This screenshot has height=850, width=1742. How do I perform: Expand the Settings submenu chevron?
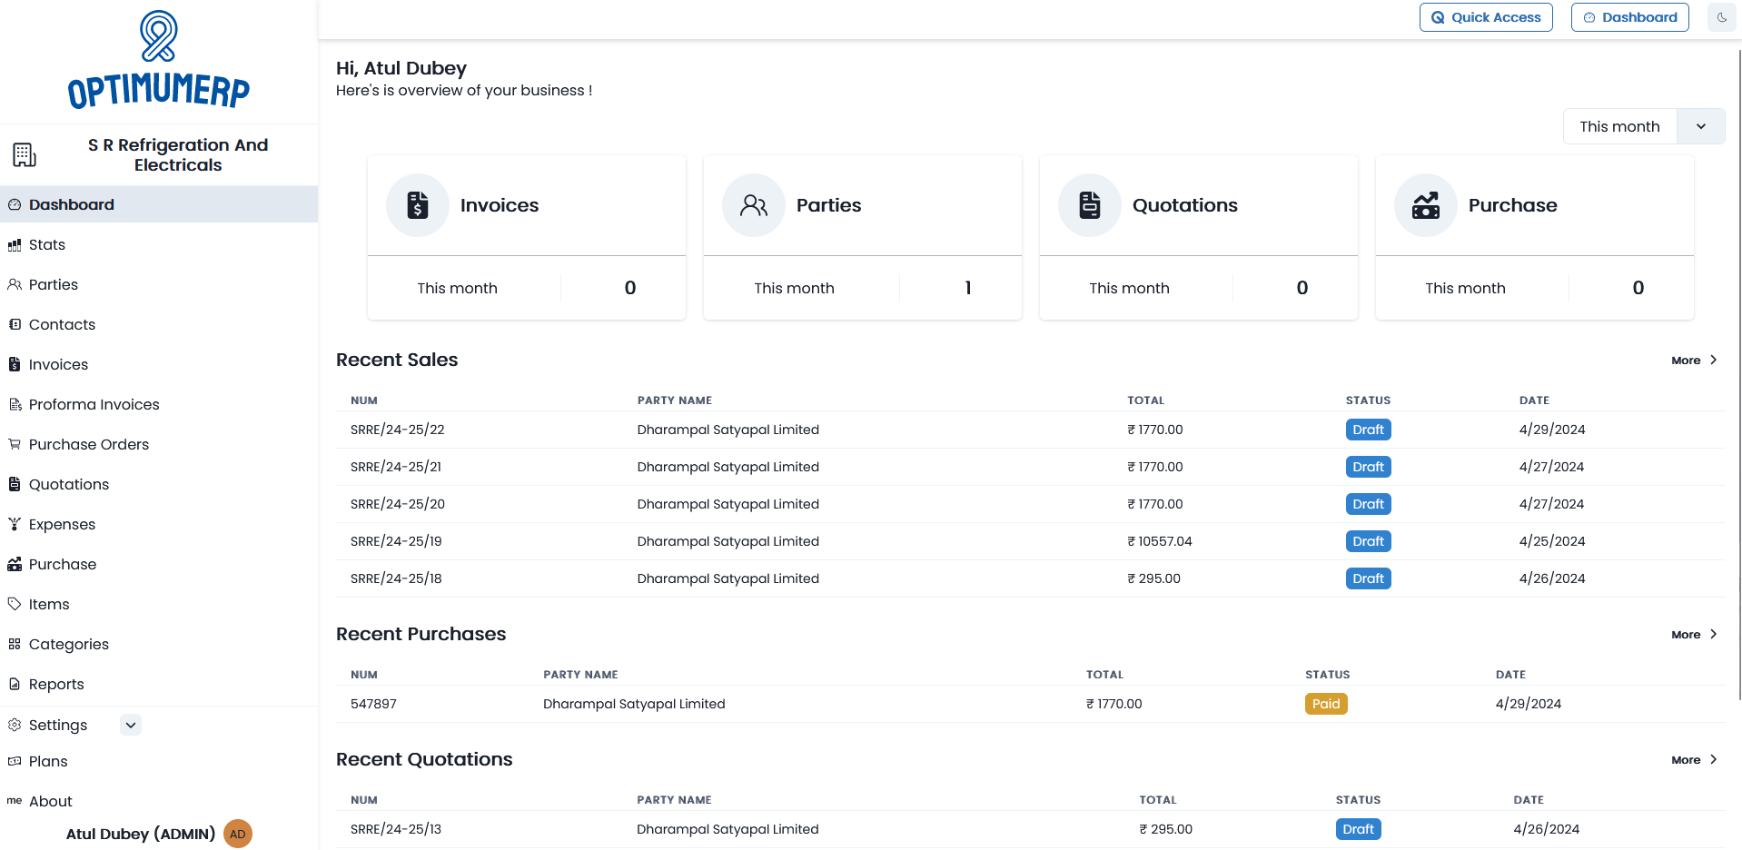coord(131,725)
